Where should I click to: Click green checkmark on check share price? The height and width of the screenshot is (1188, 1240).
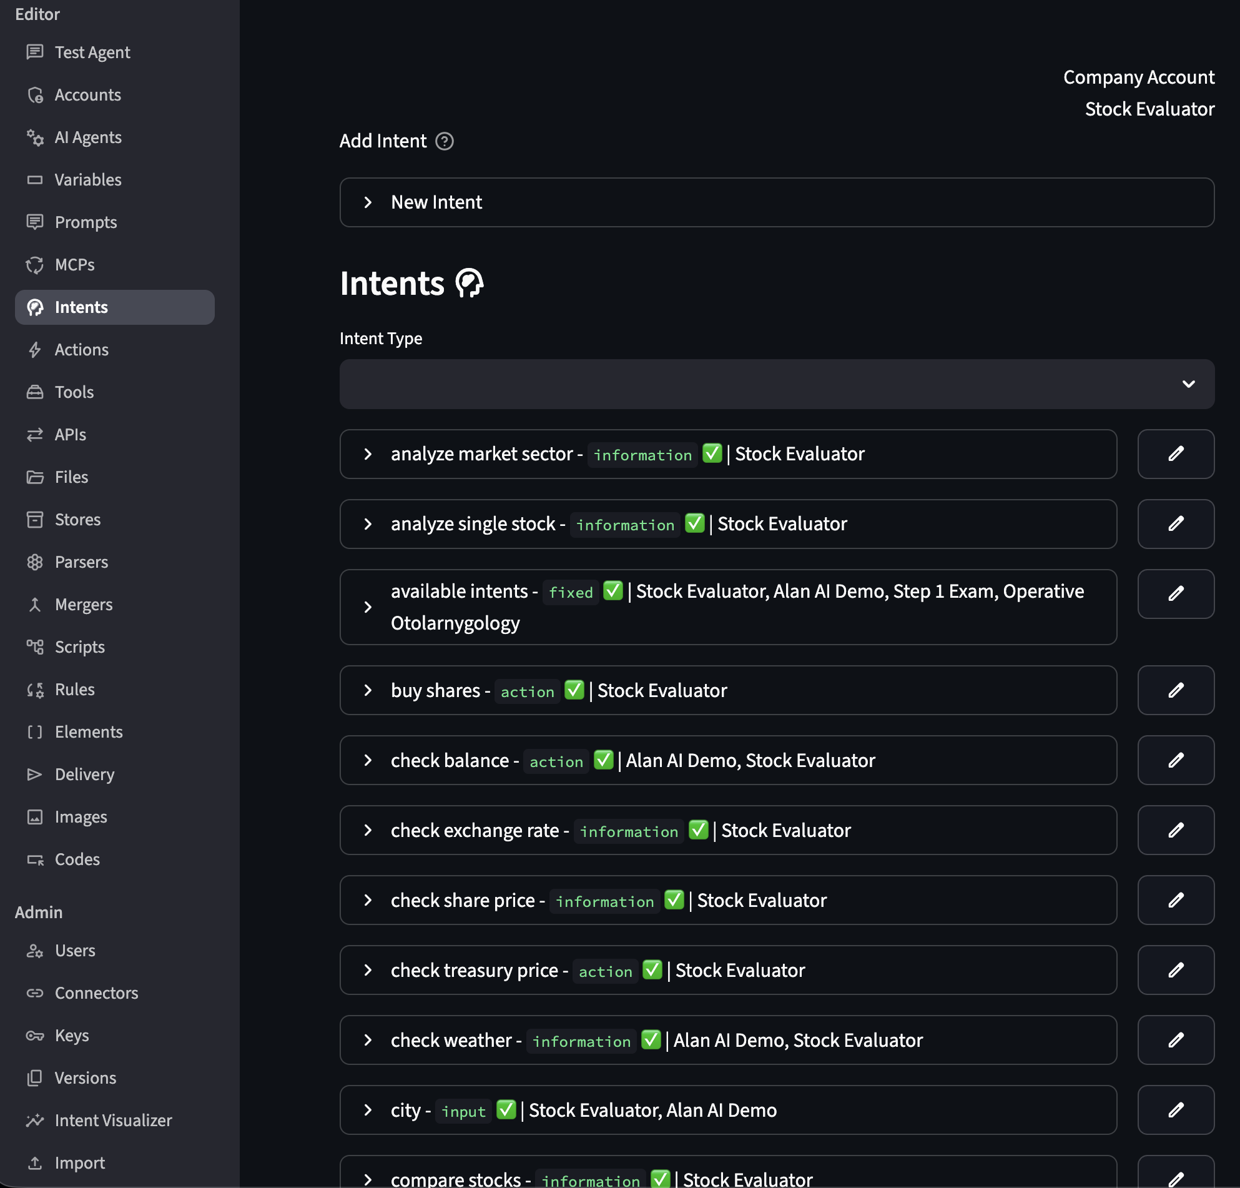point(674,899)
